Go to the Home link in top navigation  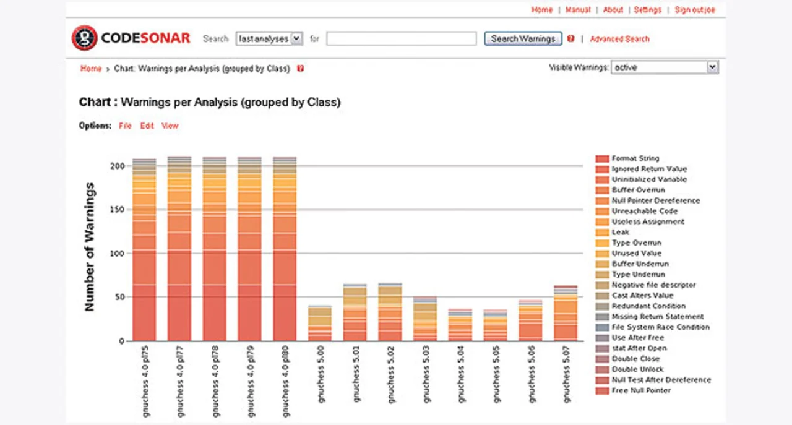pyautogui.click(x=542, y=10)
